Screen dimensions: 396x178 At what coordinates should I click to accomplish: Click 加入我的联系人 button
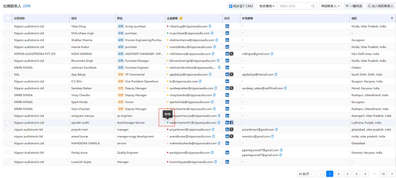coord(380,6)
